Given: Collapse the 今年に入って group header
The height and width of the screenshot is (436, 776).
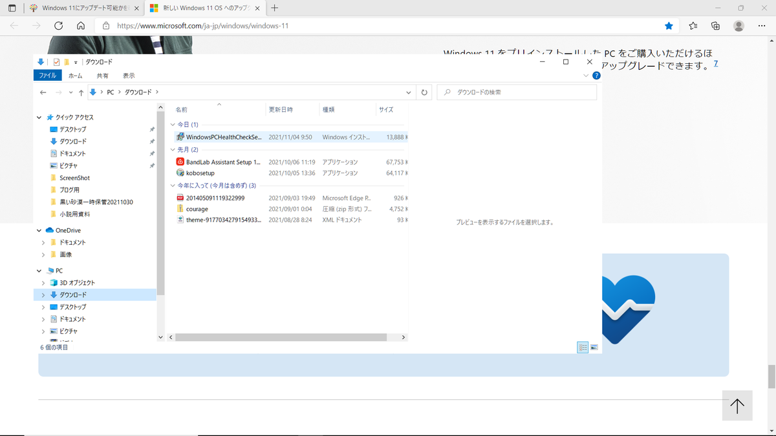Looking at the screenshot, I should 172,186.
